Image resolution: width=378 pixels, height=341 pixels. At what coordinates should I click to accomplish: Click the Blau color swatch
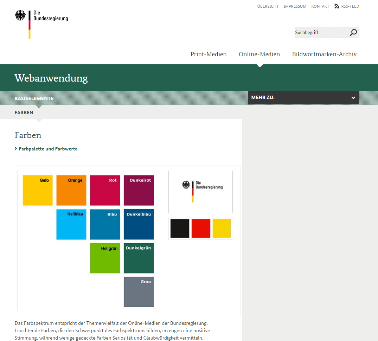coord(105,224)
